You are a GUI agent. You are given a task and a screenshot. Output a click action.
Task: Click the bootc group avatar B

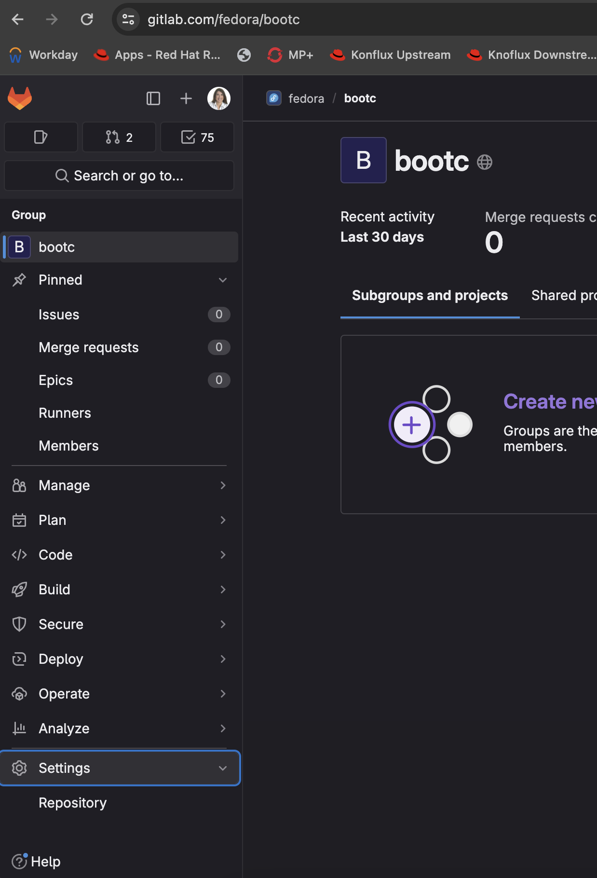tap(364, 160)
